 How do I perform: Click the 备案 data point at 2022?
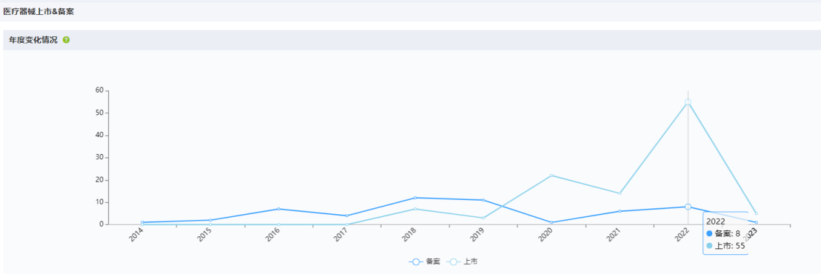pyautogui.click(x=688, y=206)
